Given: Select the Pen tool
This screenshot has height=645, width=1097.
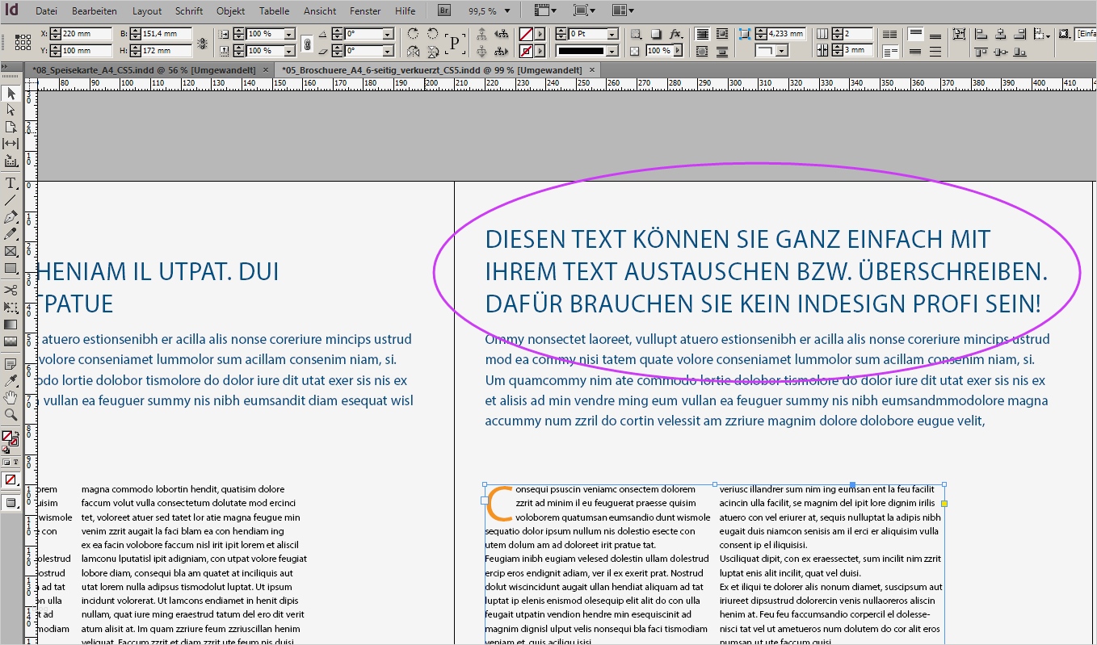Looking at the screenshot, I should (x=11, y=217).
